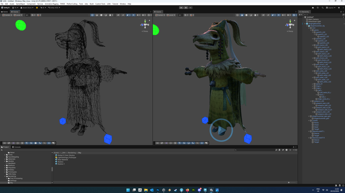The width and height of the screenshot is (345, 193).
Task: Open the Component menu
Action: (x=31, y=4)
